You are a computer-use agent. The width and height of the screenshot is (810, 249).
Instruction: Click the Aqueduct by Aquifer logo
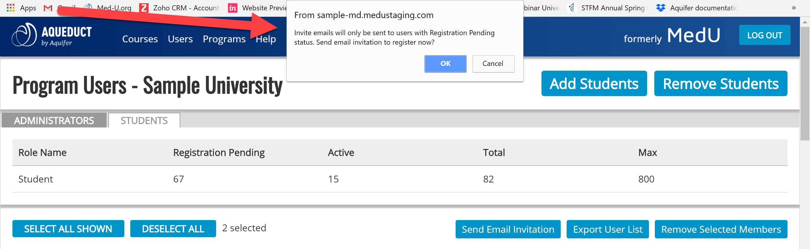(52, 35)
